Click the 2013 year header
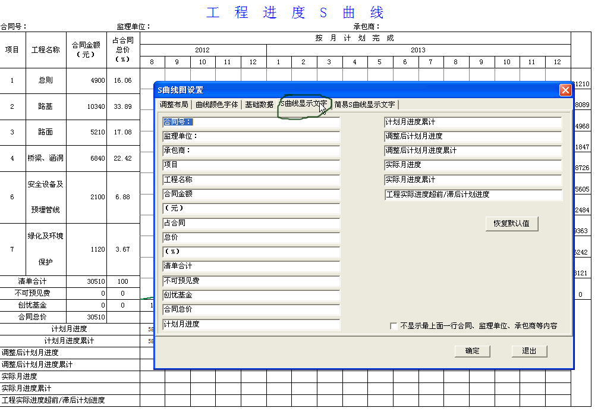Image resolution: width=598 pixels, height=411 pixels. click(418, 51)
